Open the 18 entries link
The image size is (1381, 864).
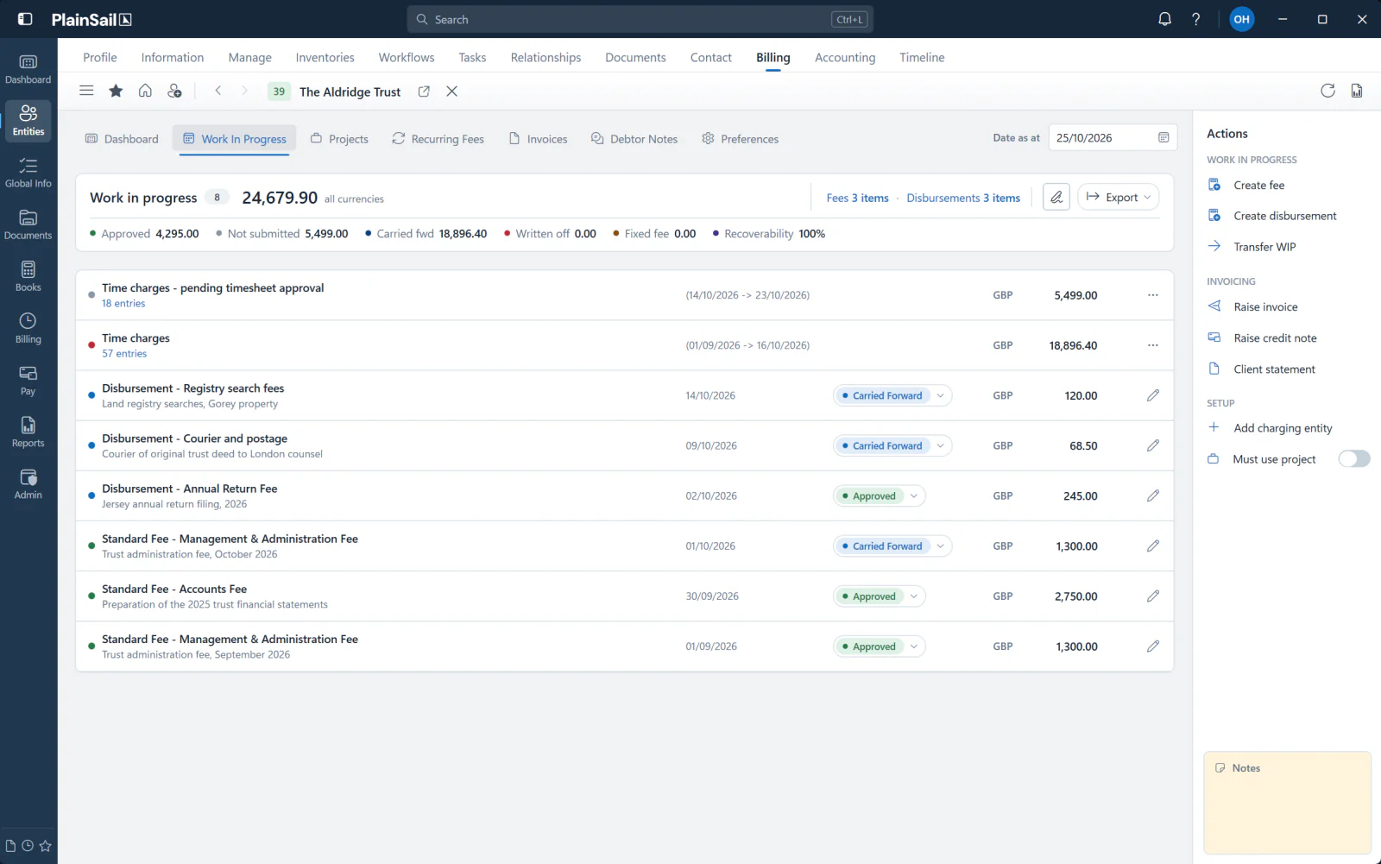click(x=123, y=304)
